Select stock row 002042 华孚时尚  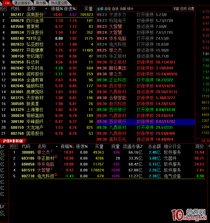(x=47, y=68)
